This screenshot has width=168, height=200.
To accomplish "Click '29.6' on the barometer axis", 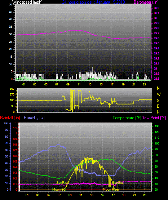I will click(x=156, y=38).
